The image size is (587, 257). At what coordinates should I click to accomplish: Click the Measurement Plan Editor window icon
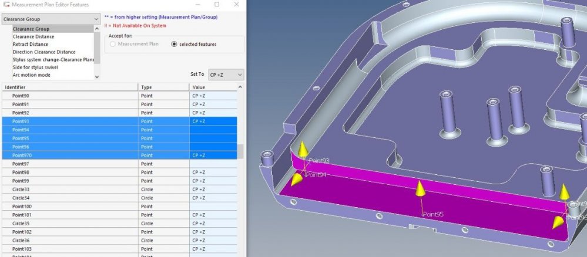tap(6, 5)
